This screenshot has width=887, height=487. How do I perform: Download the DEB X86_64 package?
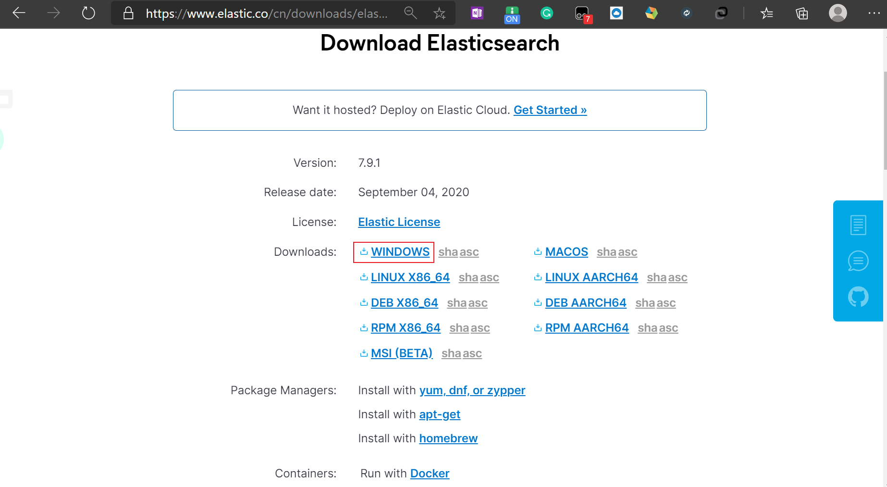405,303
